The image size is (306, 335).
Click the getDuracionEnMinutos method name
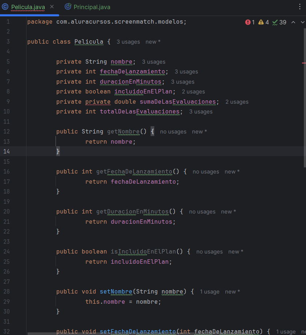coord(132,211)
